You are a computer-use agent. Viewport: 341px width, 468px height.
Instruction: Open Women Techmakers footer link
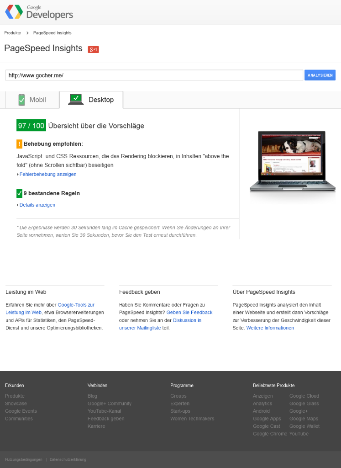click(x=192, y=419)
